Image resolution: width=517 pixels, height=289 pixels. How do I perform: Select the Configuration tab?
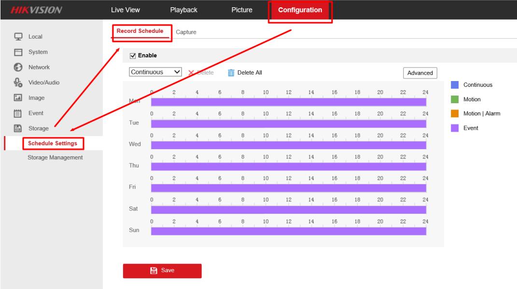pos(300,10)
